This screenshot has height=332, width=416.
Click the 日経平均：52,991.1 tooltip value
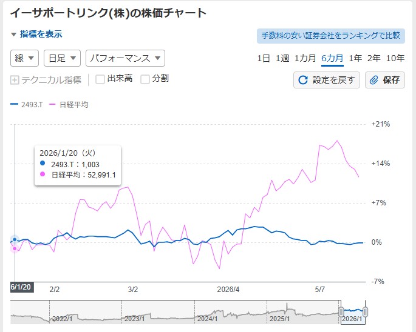point(83,175)
